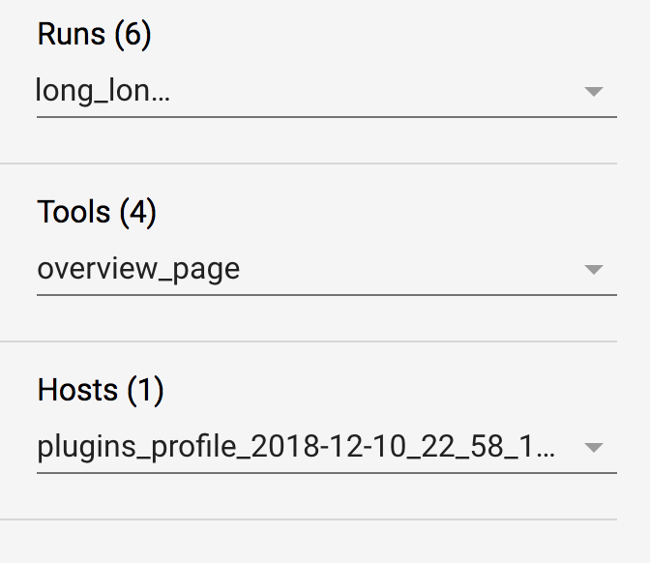Click the Tools dropdown triangle icon
Image resolution: width=650 pixels, height=563 pixels.
594,270
